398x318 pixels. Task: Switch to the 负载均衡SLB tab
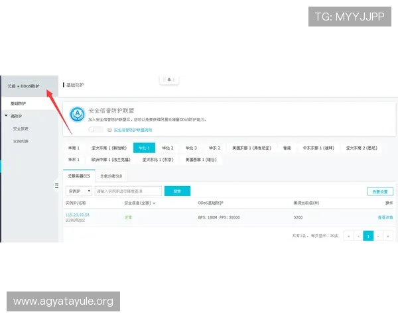point(111,176)
